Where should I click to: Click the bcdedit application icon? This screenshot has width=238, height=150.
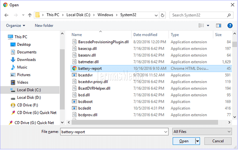click(x=74, y=108)
